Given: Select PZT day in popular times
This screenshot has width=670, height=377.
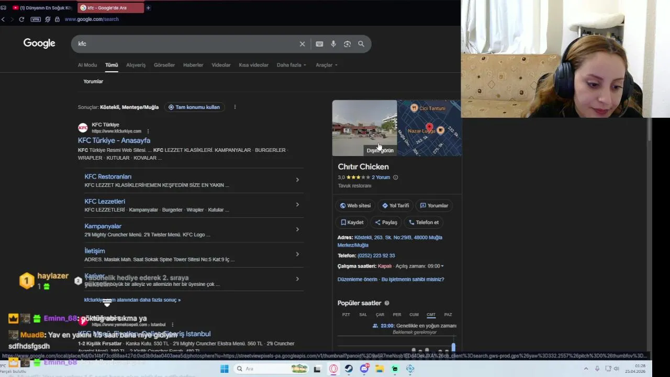Looking at the screenshot, I should [x=346, y=315].
